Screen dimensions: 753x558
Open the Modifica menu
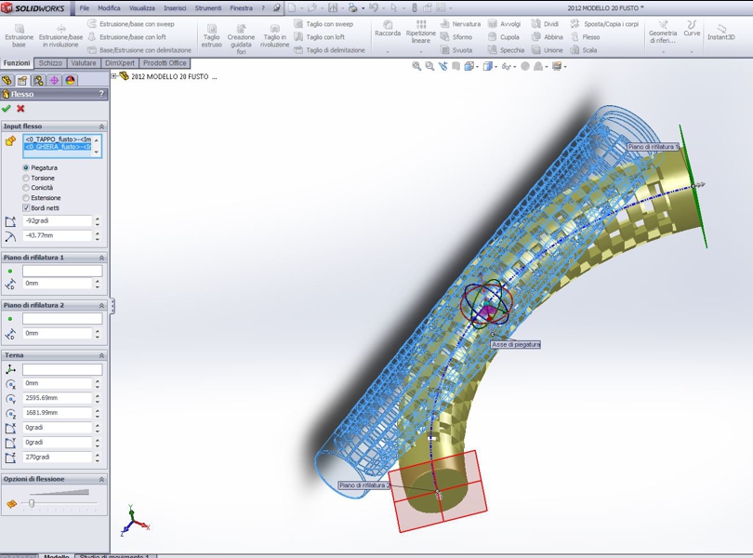(x=109, y=8)
